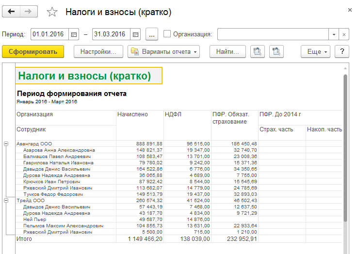Add report to favorites with star icon
Image resolution: width=358 pixels, height=254 pixels.
[x=52, y=12]
